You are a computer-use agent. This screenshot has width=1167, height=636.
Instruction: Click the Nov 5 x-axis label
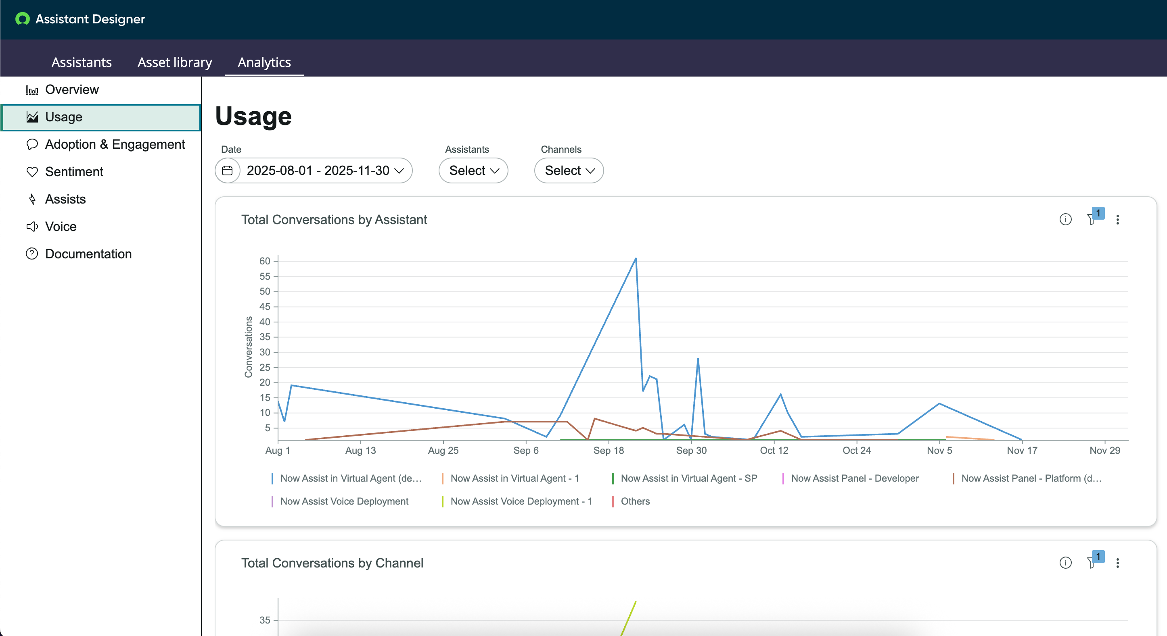(x=939, y=451)
